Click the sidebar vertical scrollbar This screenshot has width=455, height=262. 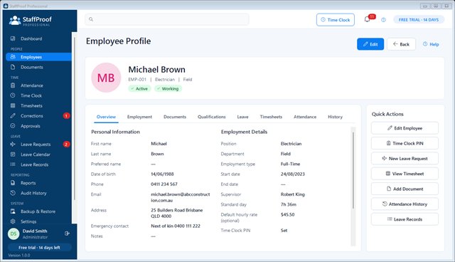(x=75, y=118)
